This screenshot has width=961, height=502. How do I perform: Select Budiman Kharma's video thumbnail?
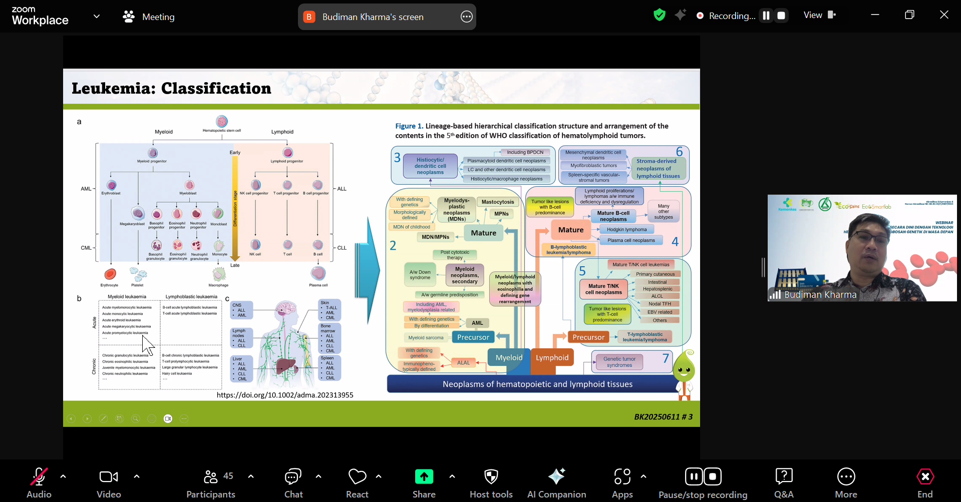pyautogui.click(x=861, y=248)
